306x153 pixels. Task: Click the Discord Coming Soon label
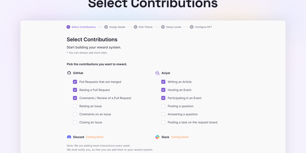tap(95, 137)
